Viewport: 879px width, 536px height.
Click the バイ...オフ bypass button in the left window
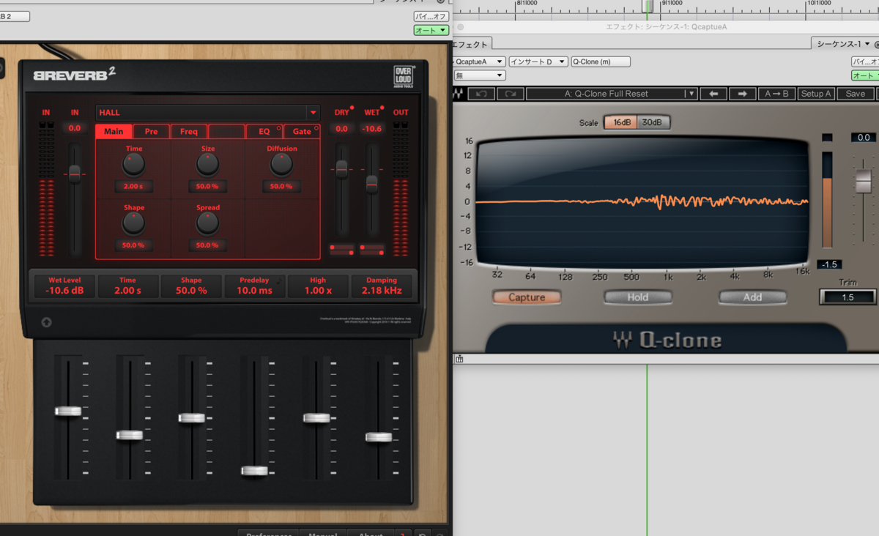pyautogui.click(x=431, y=16)
